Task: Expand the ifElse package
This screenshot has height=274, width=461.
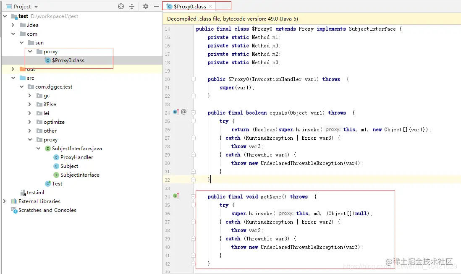Action: [30, 104]
